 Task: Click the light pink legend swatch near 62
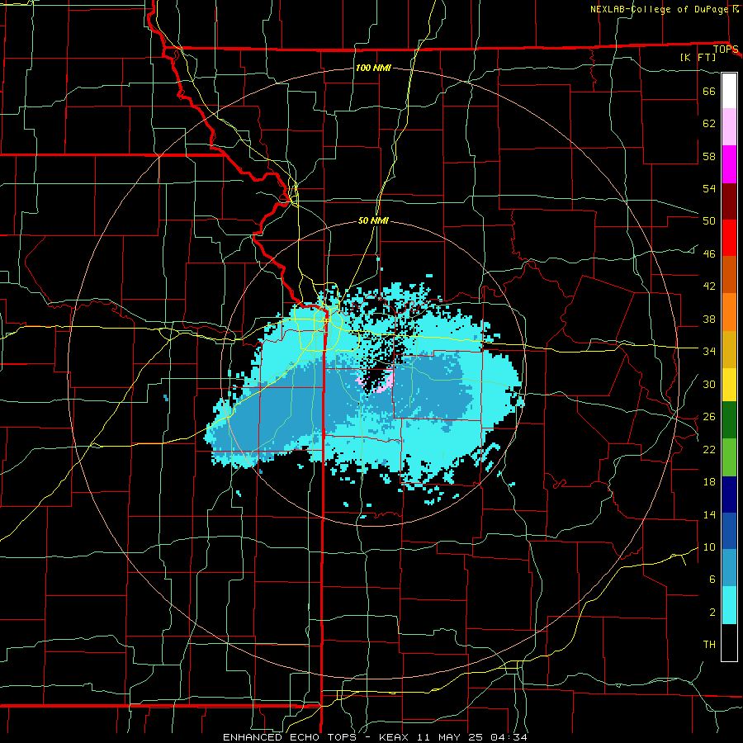729,127
